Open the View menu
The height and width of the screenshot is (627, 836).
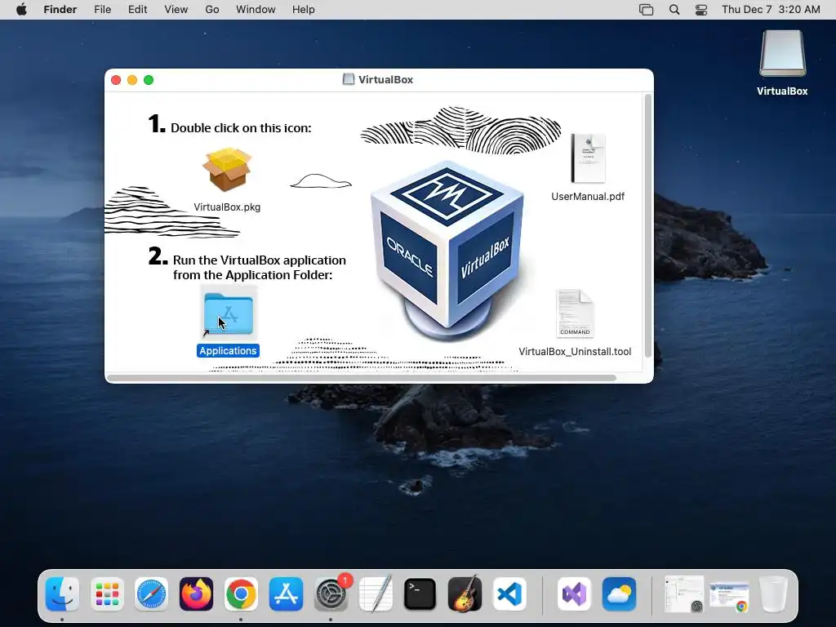coord(176,10)
